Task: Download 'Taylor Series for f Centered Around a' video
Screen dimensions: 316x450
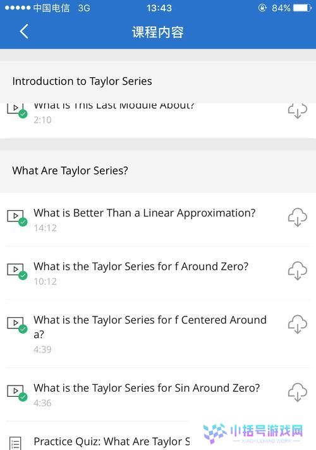Action: [298, 324]
